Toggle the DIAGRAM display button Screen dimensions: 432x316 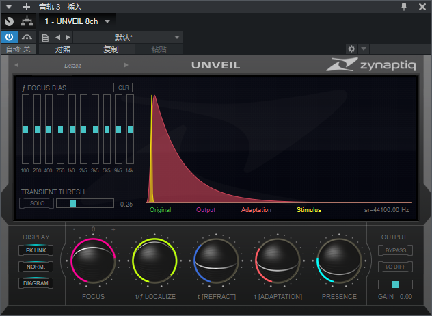click(36, 283)
